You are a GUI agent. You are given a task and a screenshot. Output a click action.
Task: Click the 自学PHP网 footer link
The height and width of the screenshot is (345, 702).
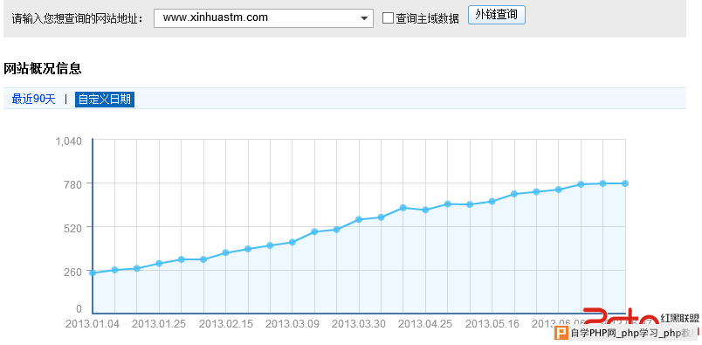pos(592,334)
